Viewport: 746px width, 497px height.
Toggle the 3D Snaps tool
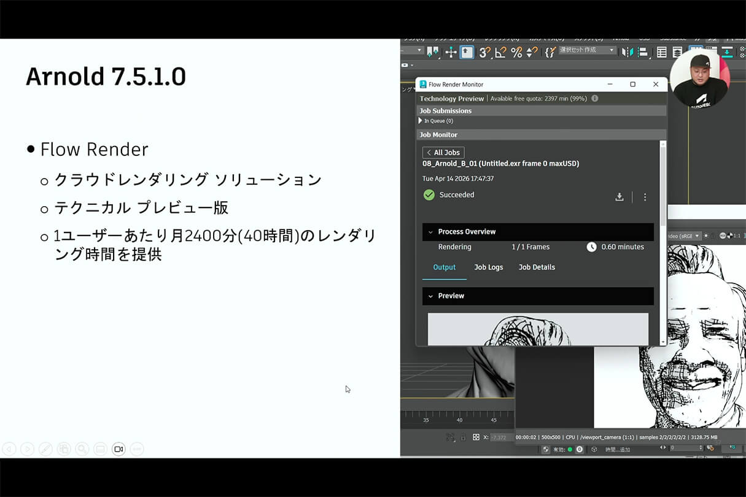484,52
